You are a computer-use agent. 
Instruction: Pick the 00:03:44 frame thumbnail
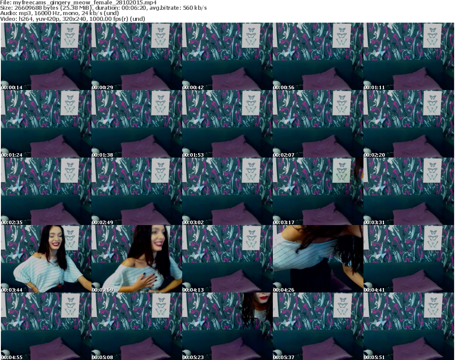[x=46, y=259]
